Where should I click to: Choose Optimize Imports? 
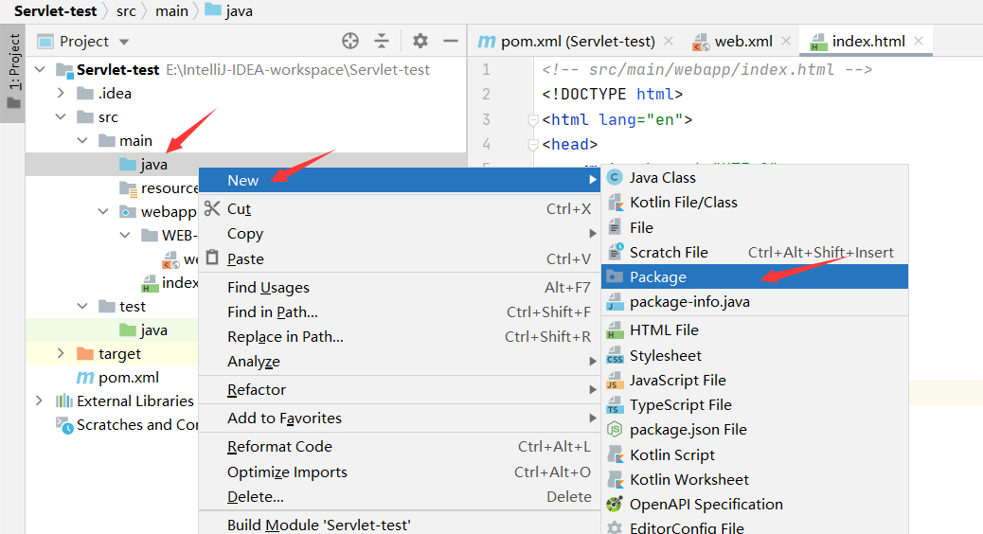tap(400, 472)
